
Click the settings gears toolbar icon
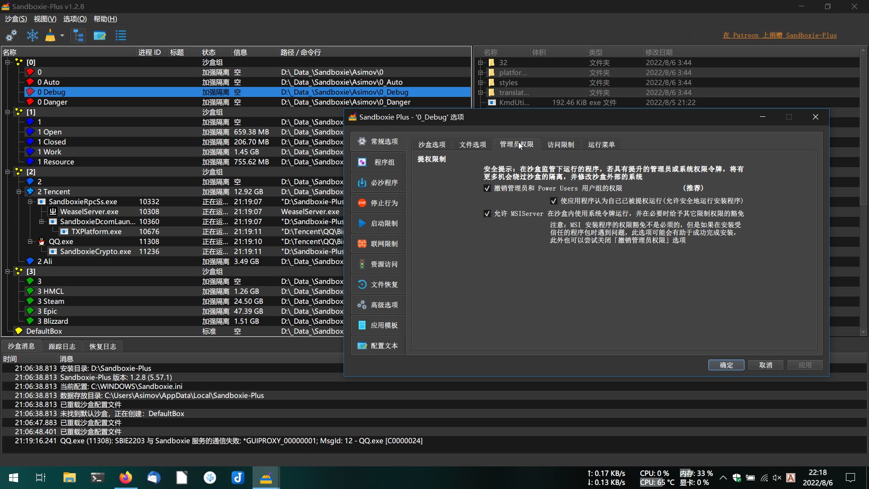pyautogui.click(x=11, y=35)
